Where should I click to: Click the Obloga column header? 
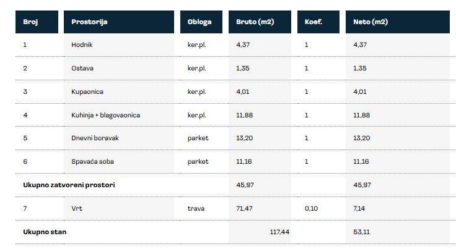pos(199,22)
